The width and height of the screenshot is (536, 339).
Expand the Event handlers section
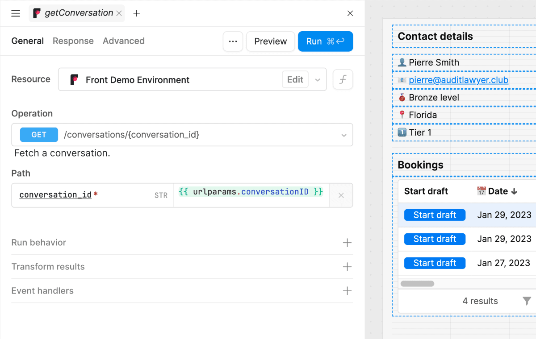347,291
